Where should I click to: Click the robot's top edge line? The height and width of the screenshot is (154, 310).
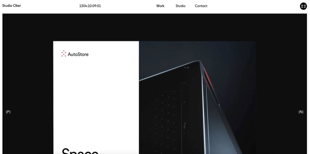(169, 71)
